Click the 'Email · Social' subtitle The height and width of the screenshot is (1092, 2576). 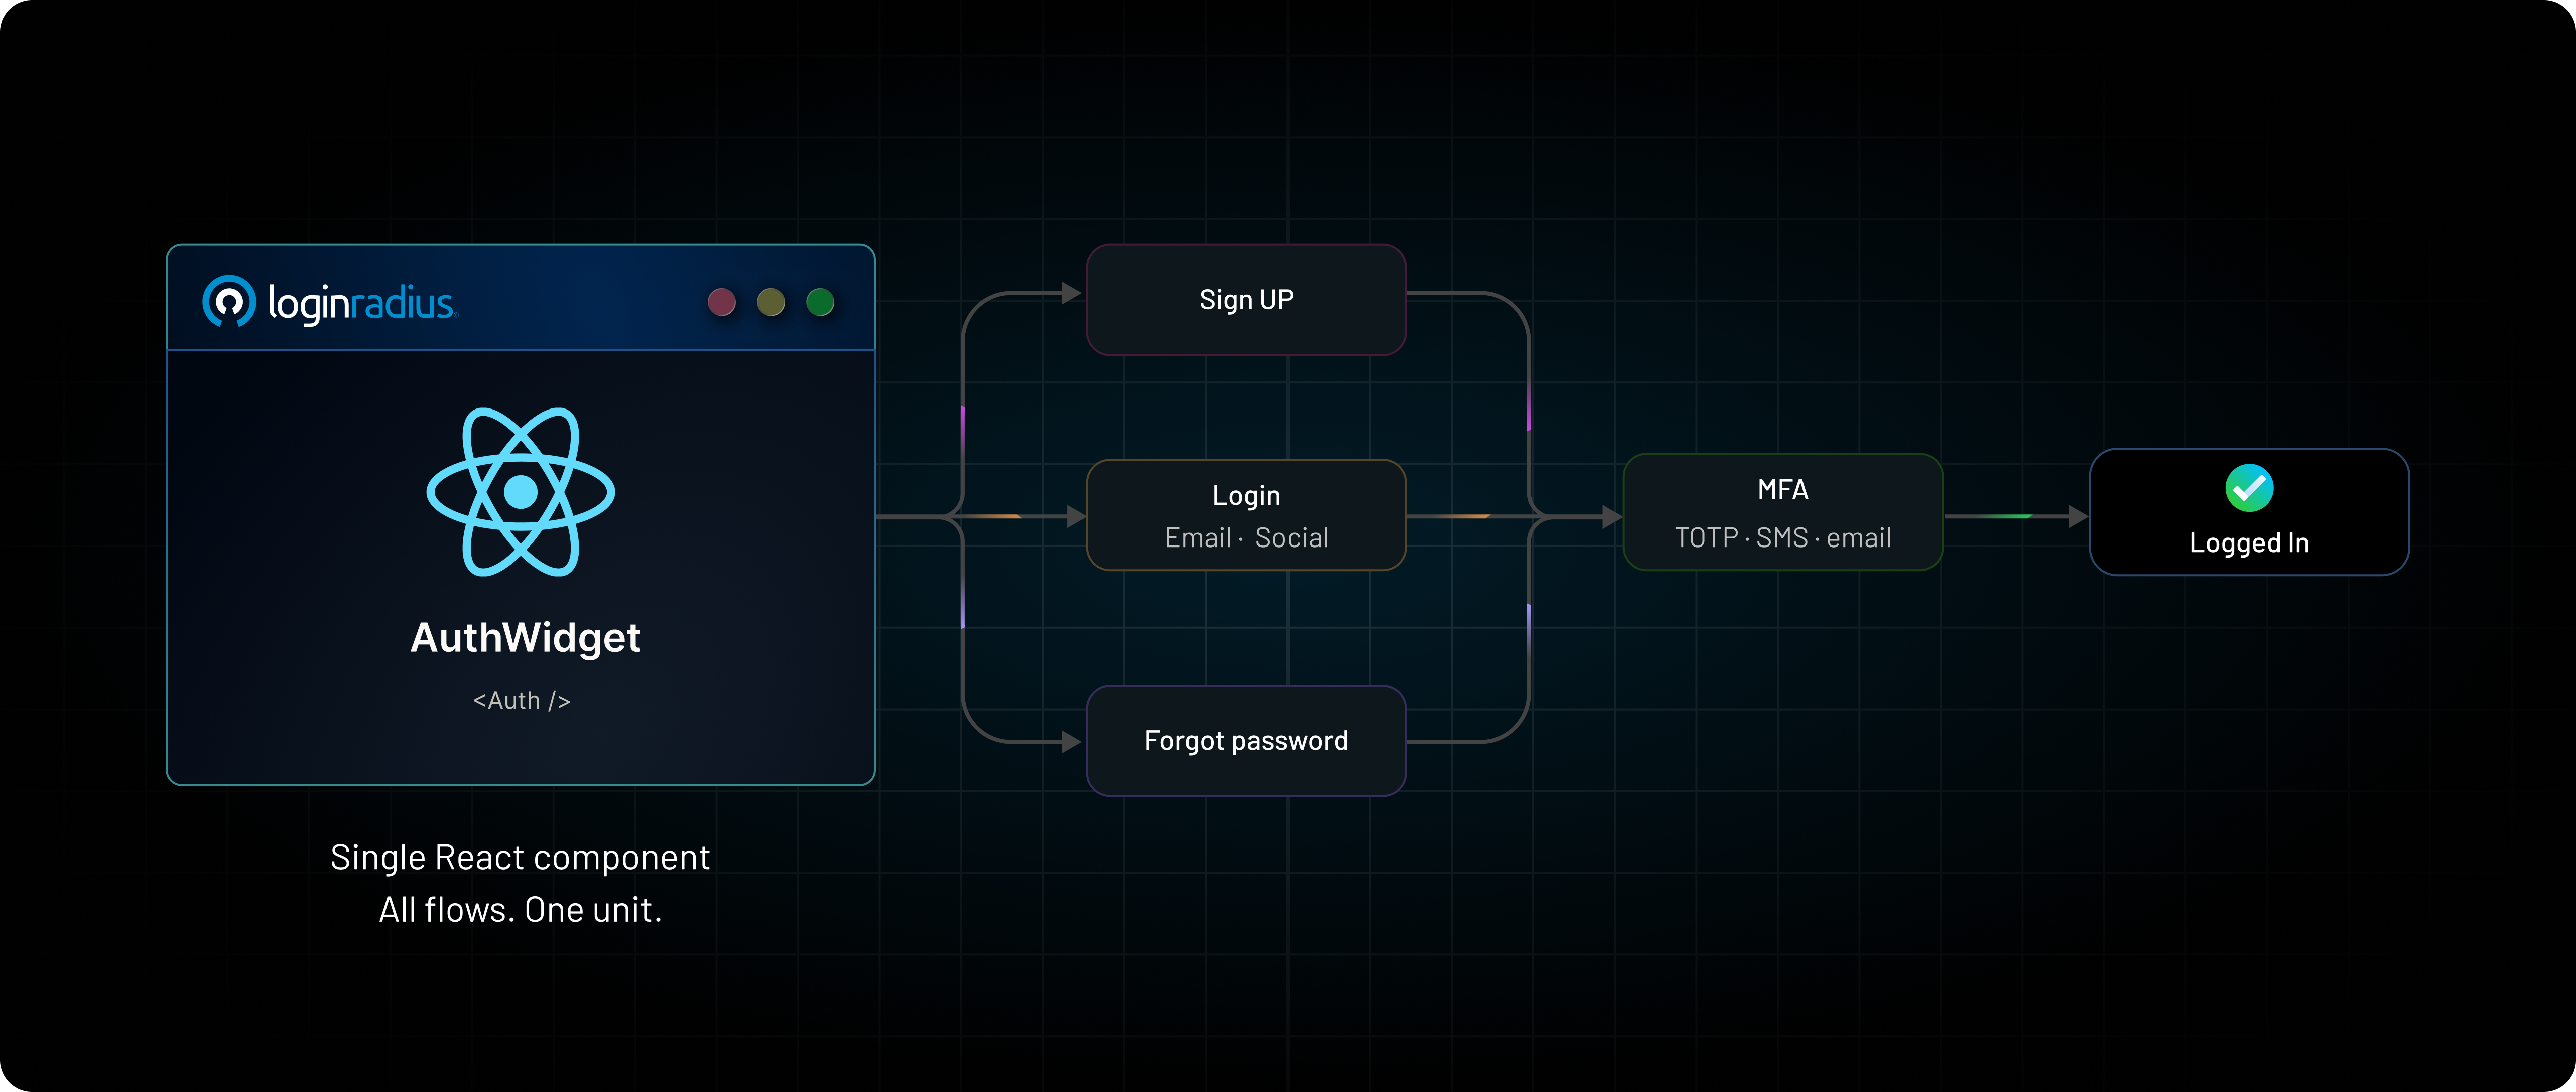click(x=1246, y=538)
